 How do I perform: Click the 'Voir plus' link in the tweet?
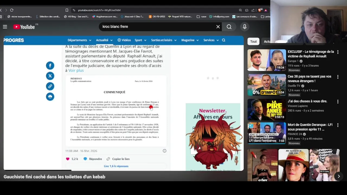[x=76, y=70]
